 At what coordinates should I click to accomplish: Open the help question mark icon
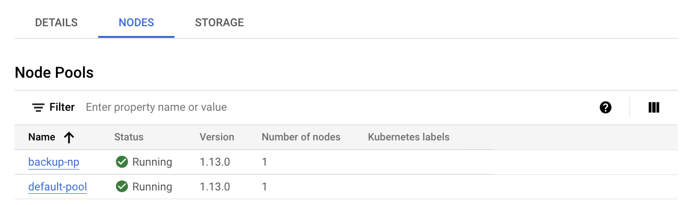pyautogui.click(x=605, y=107)
